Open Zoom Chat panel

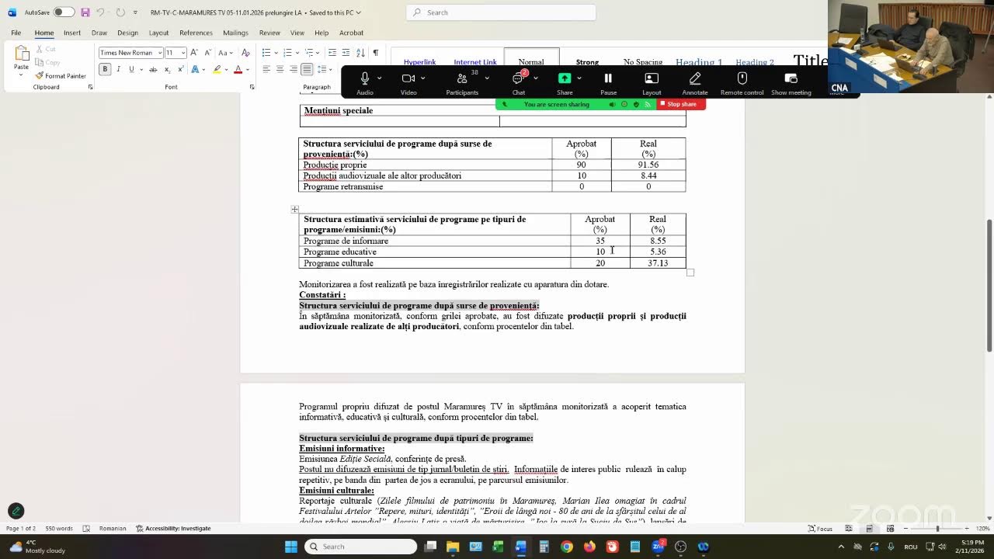coord(518,82)
